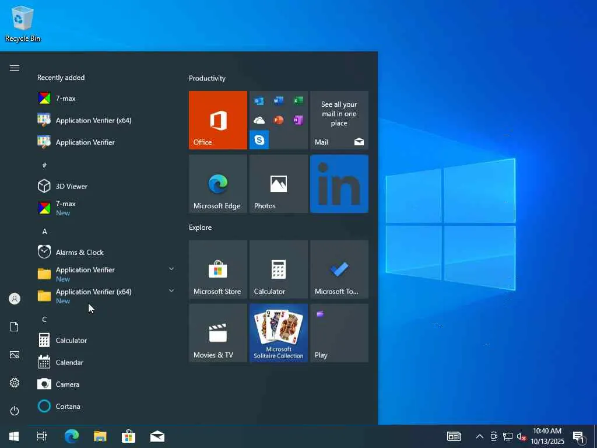597x448 pixels.
Task: Open Settings gear in Start sidebar
Action: [x=15, y=383]
